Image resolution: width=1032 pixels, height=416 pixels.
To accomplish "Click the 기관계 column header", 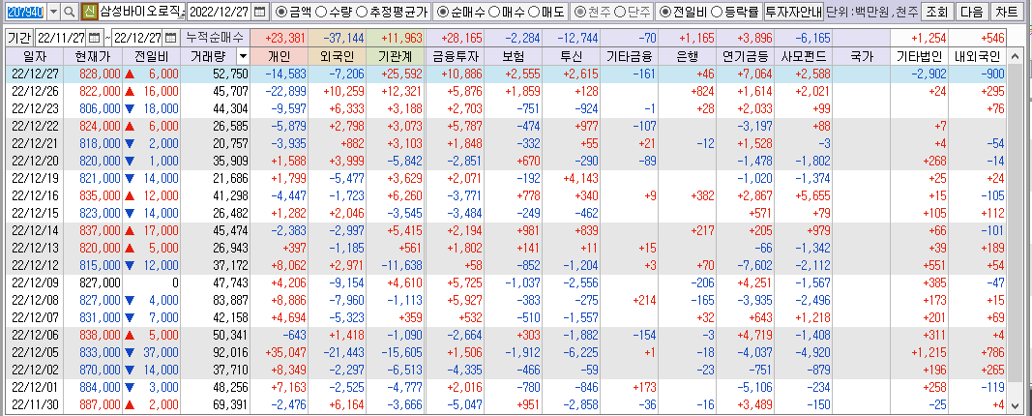I will (397, 57).
